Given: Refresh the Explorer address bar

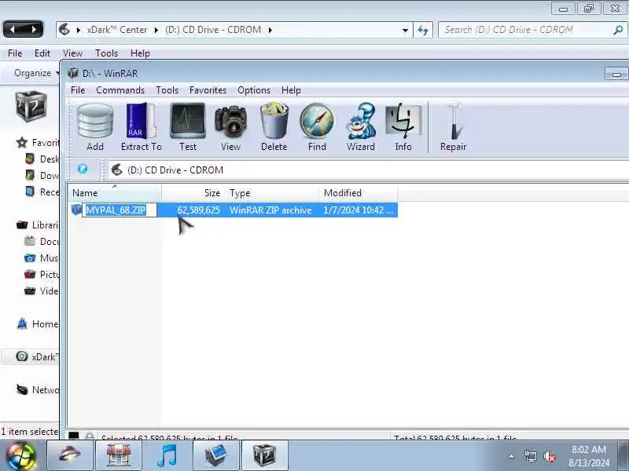Looking at the screenshot, I should coord(423,30).
